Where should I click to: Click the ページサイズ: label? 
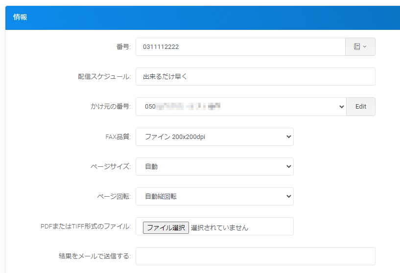click(x=111, y=167)
